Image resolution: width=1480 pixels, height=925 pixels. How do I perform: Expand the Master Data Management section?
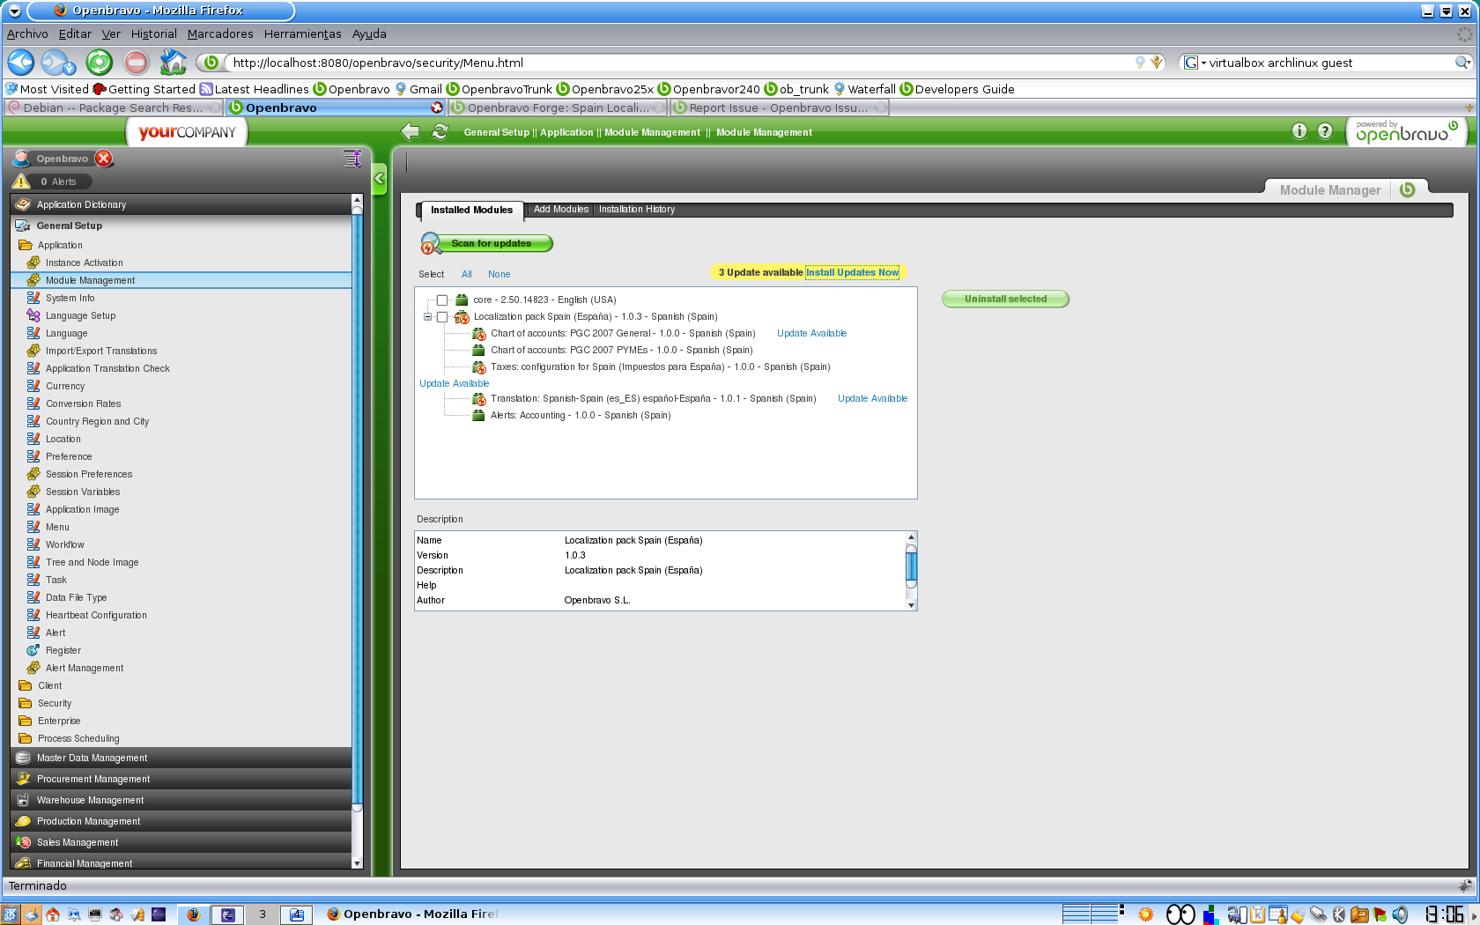click(92, 758)
